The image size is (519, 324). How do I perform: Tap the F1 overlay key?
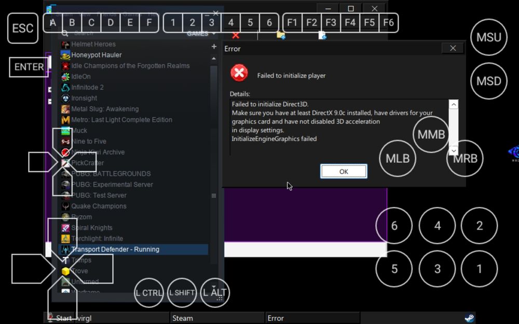click(292, 22)
